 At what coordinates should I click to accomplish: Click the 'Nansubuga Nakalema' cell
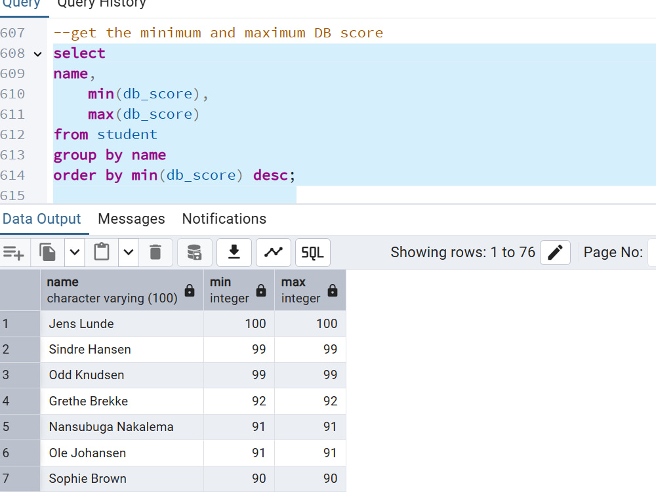coord(122,427)
